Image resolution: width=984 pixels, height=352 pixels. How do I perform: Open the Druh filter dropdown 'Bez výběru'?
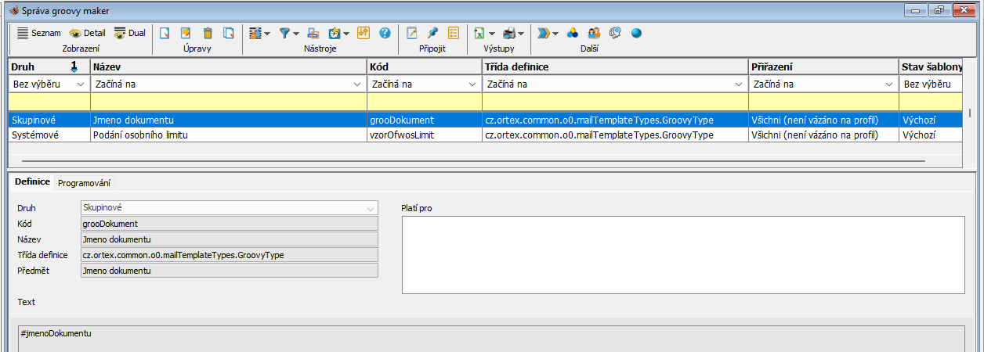pos(49,84)
